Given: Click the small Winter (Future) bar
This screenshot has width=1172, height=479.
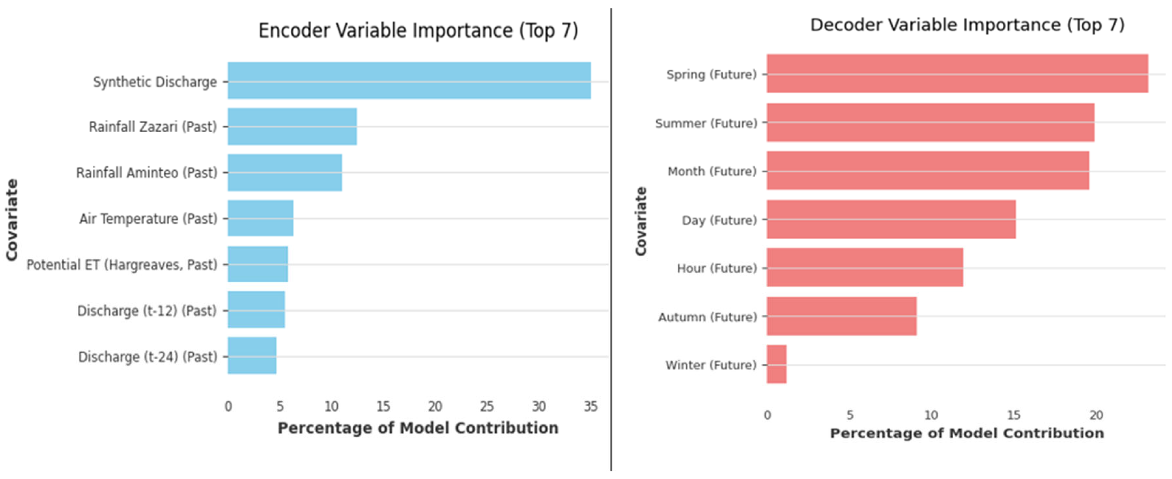Looking at the screenshot, I should (x=776, y=364).
